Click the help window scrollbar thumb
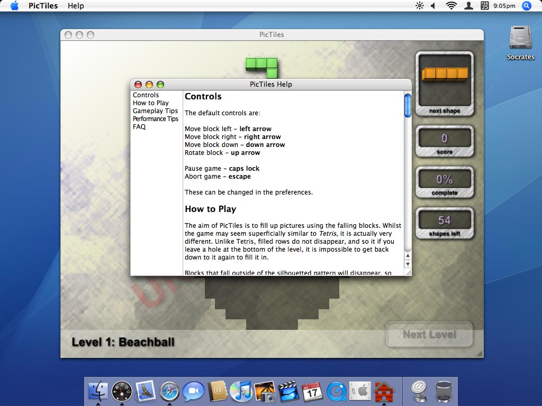The height and width of the screenshot is (406, 542). [x=408, y=105]
